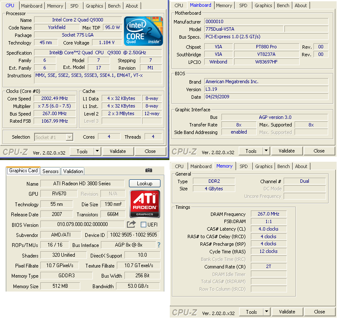Click the GPU Name field ATI Radeon HD 3800 Series

coord(82,184)
